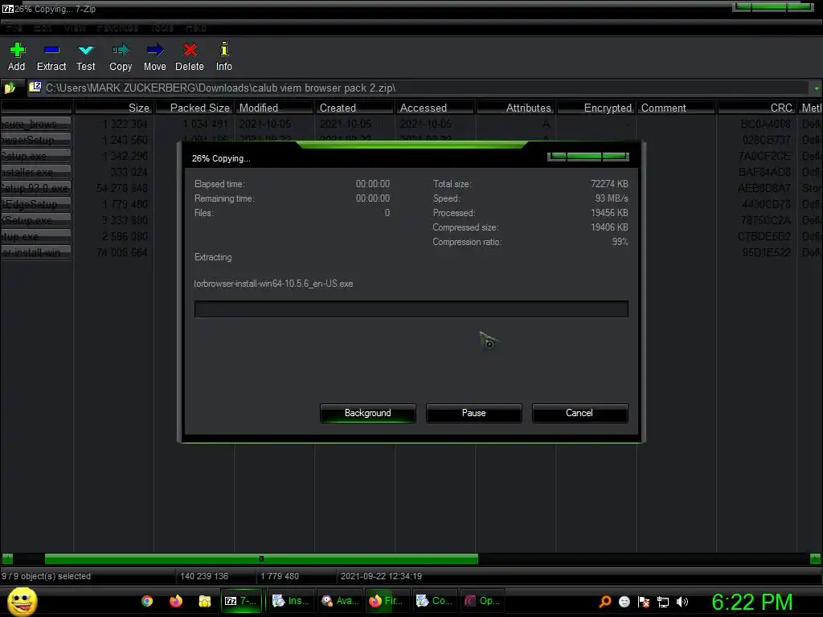
Task: Sort by the Packed Size column header
Action: click(194, 108)
